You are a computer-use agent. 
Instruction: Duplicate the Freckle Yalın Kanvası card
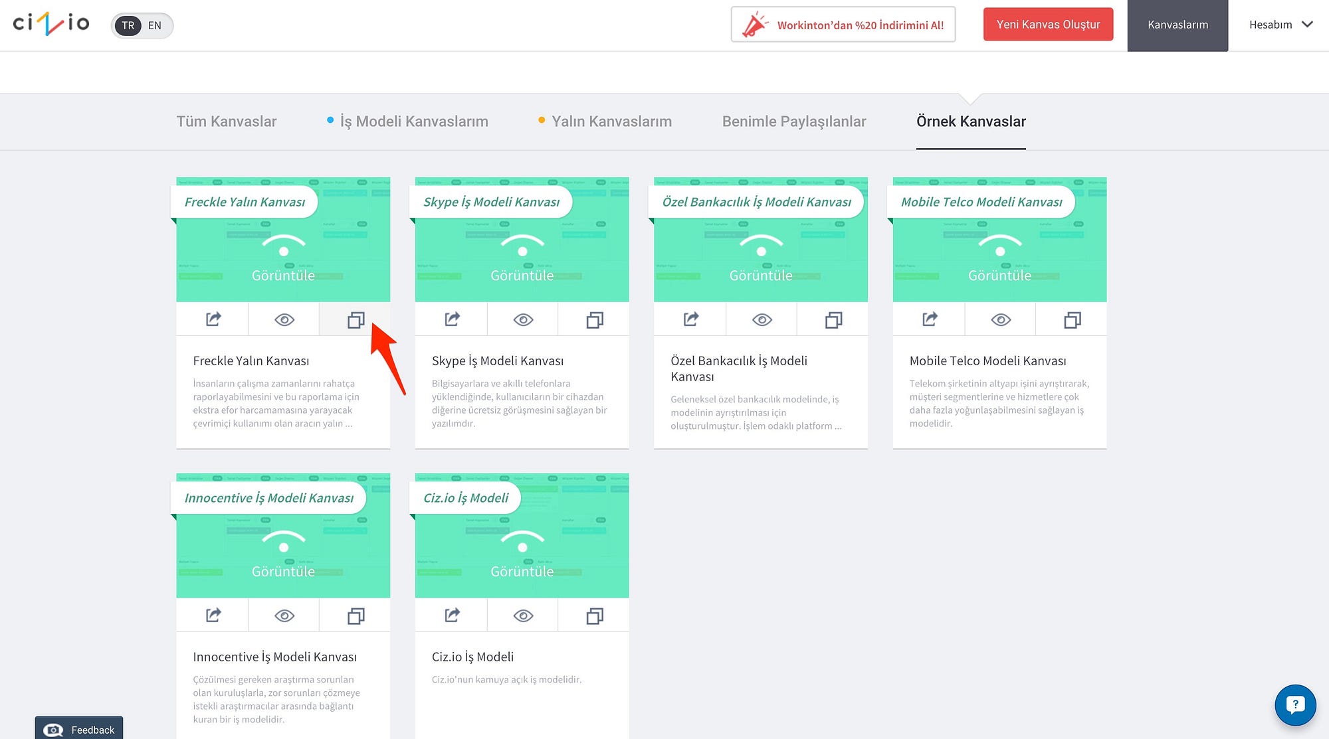[x=356, y=319]
